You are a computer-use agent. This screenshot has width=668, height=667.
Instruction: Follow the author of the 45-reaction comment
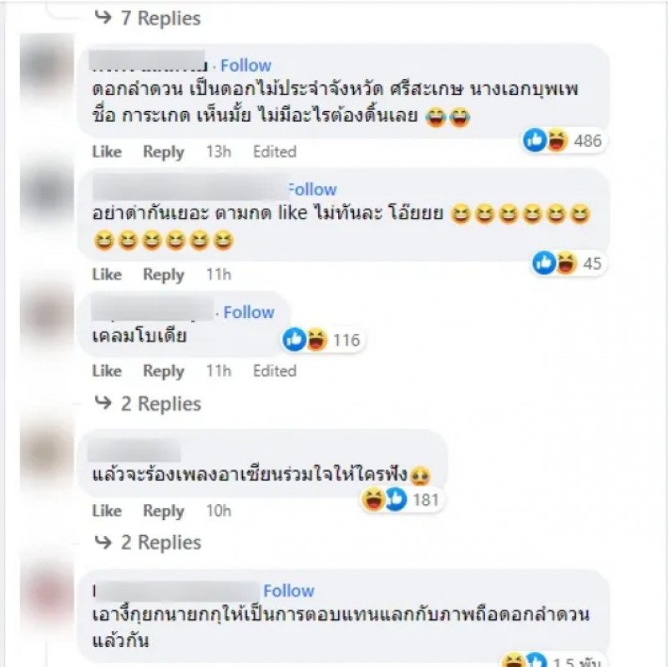click(313, 189)
